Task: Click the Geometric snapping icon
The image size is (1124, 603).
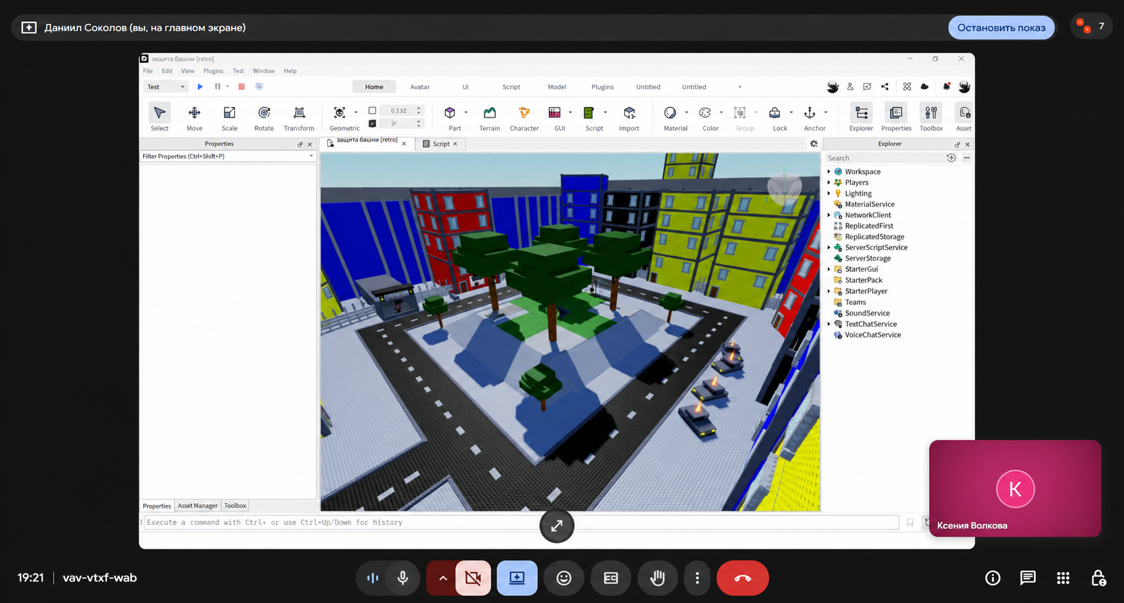Action: [x=339, y=113]
